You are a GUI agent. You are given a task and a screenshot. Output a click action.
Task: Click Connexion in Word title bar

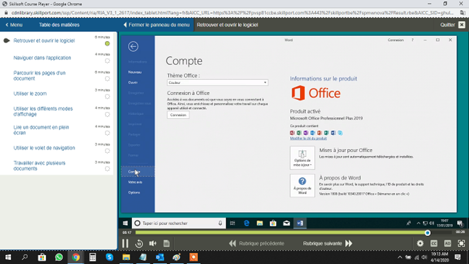(396, 40)
